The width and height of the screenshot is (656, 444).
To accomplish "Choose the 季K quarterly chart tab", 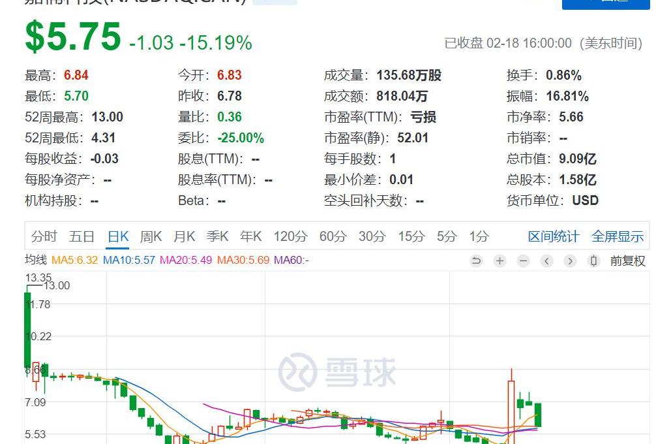I will click(x=217, y=236).
